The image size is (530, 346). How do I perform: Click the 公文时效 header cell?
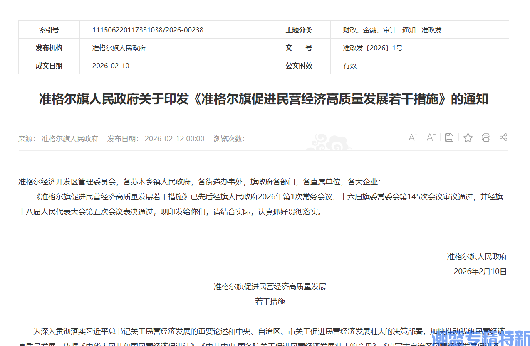tap(299, 65)
